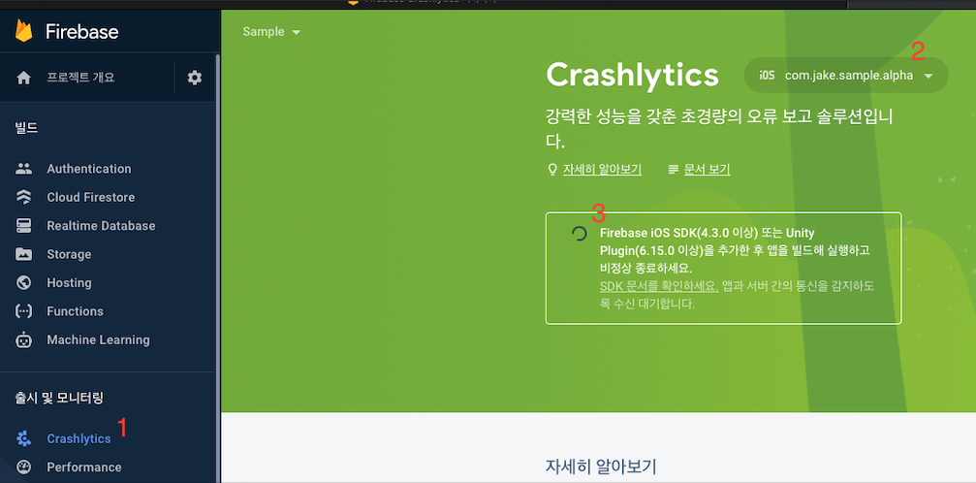Go to Realtime Database section
The height and width of the screenshot is (483, 976).
(x=101, y=226)
